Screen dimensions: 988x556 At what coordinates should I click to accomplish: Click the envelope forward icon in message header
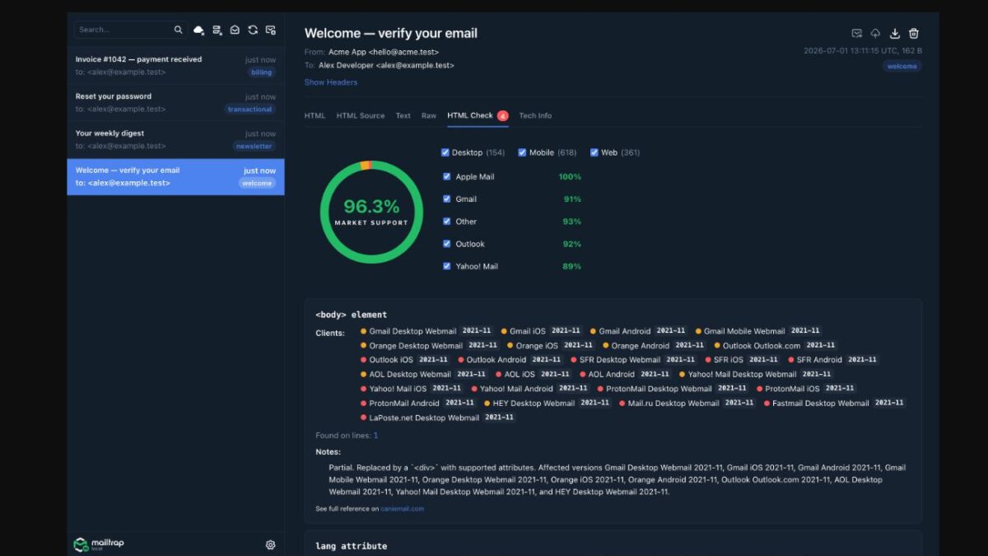pos(856,34)
